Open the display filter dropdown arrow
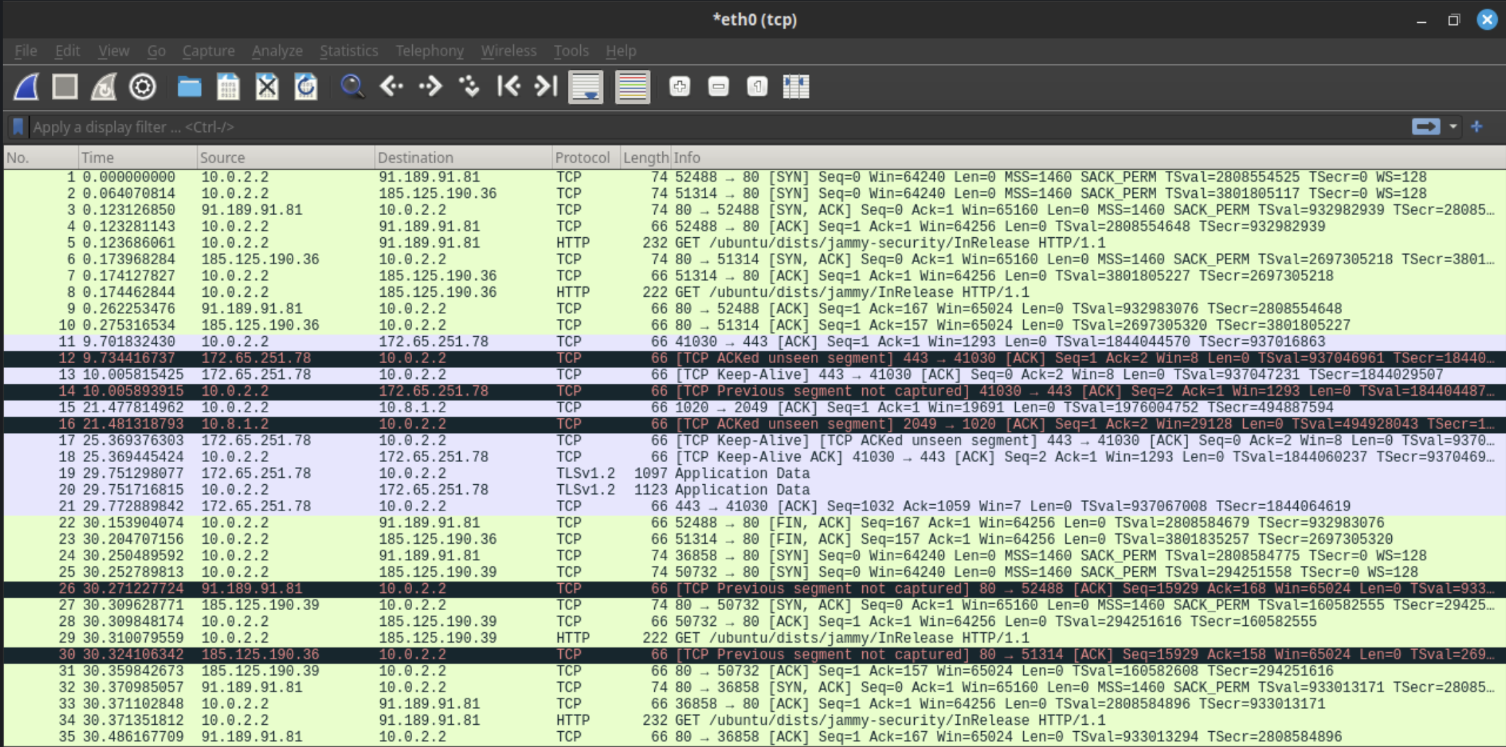This screenshot has height=747, width=1506. point(1451,127)
